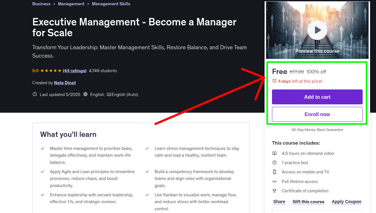This screenshot has height=213, width=376.
Task: Click the infinity icon for lifetime access
Action: 274,181
